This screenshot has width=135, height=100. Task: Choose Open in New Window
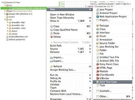[62, 15]
